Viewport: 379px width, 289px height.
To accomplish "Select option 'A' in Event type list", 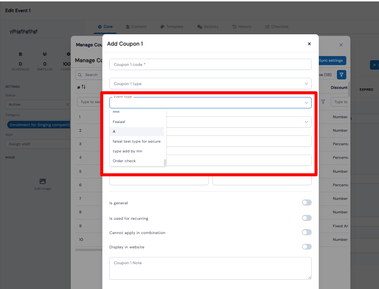I will click(137, 132).
